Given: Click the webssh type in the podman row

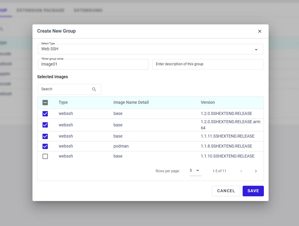Looking at the screenshot, I should click(66, 146).
